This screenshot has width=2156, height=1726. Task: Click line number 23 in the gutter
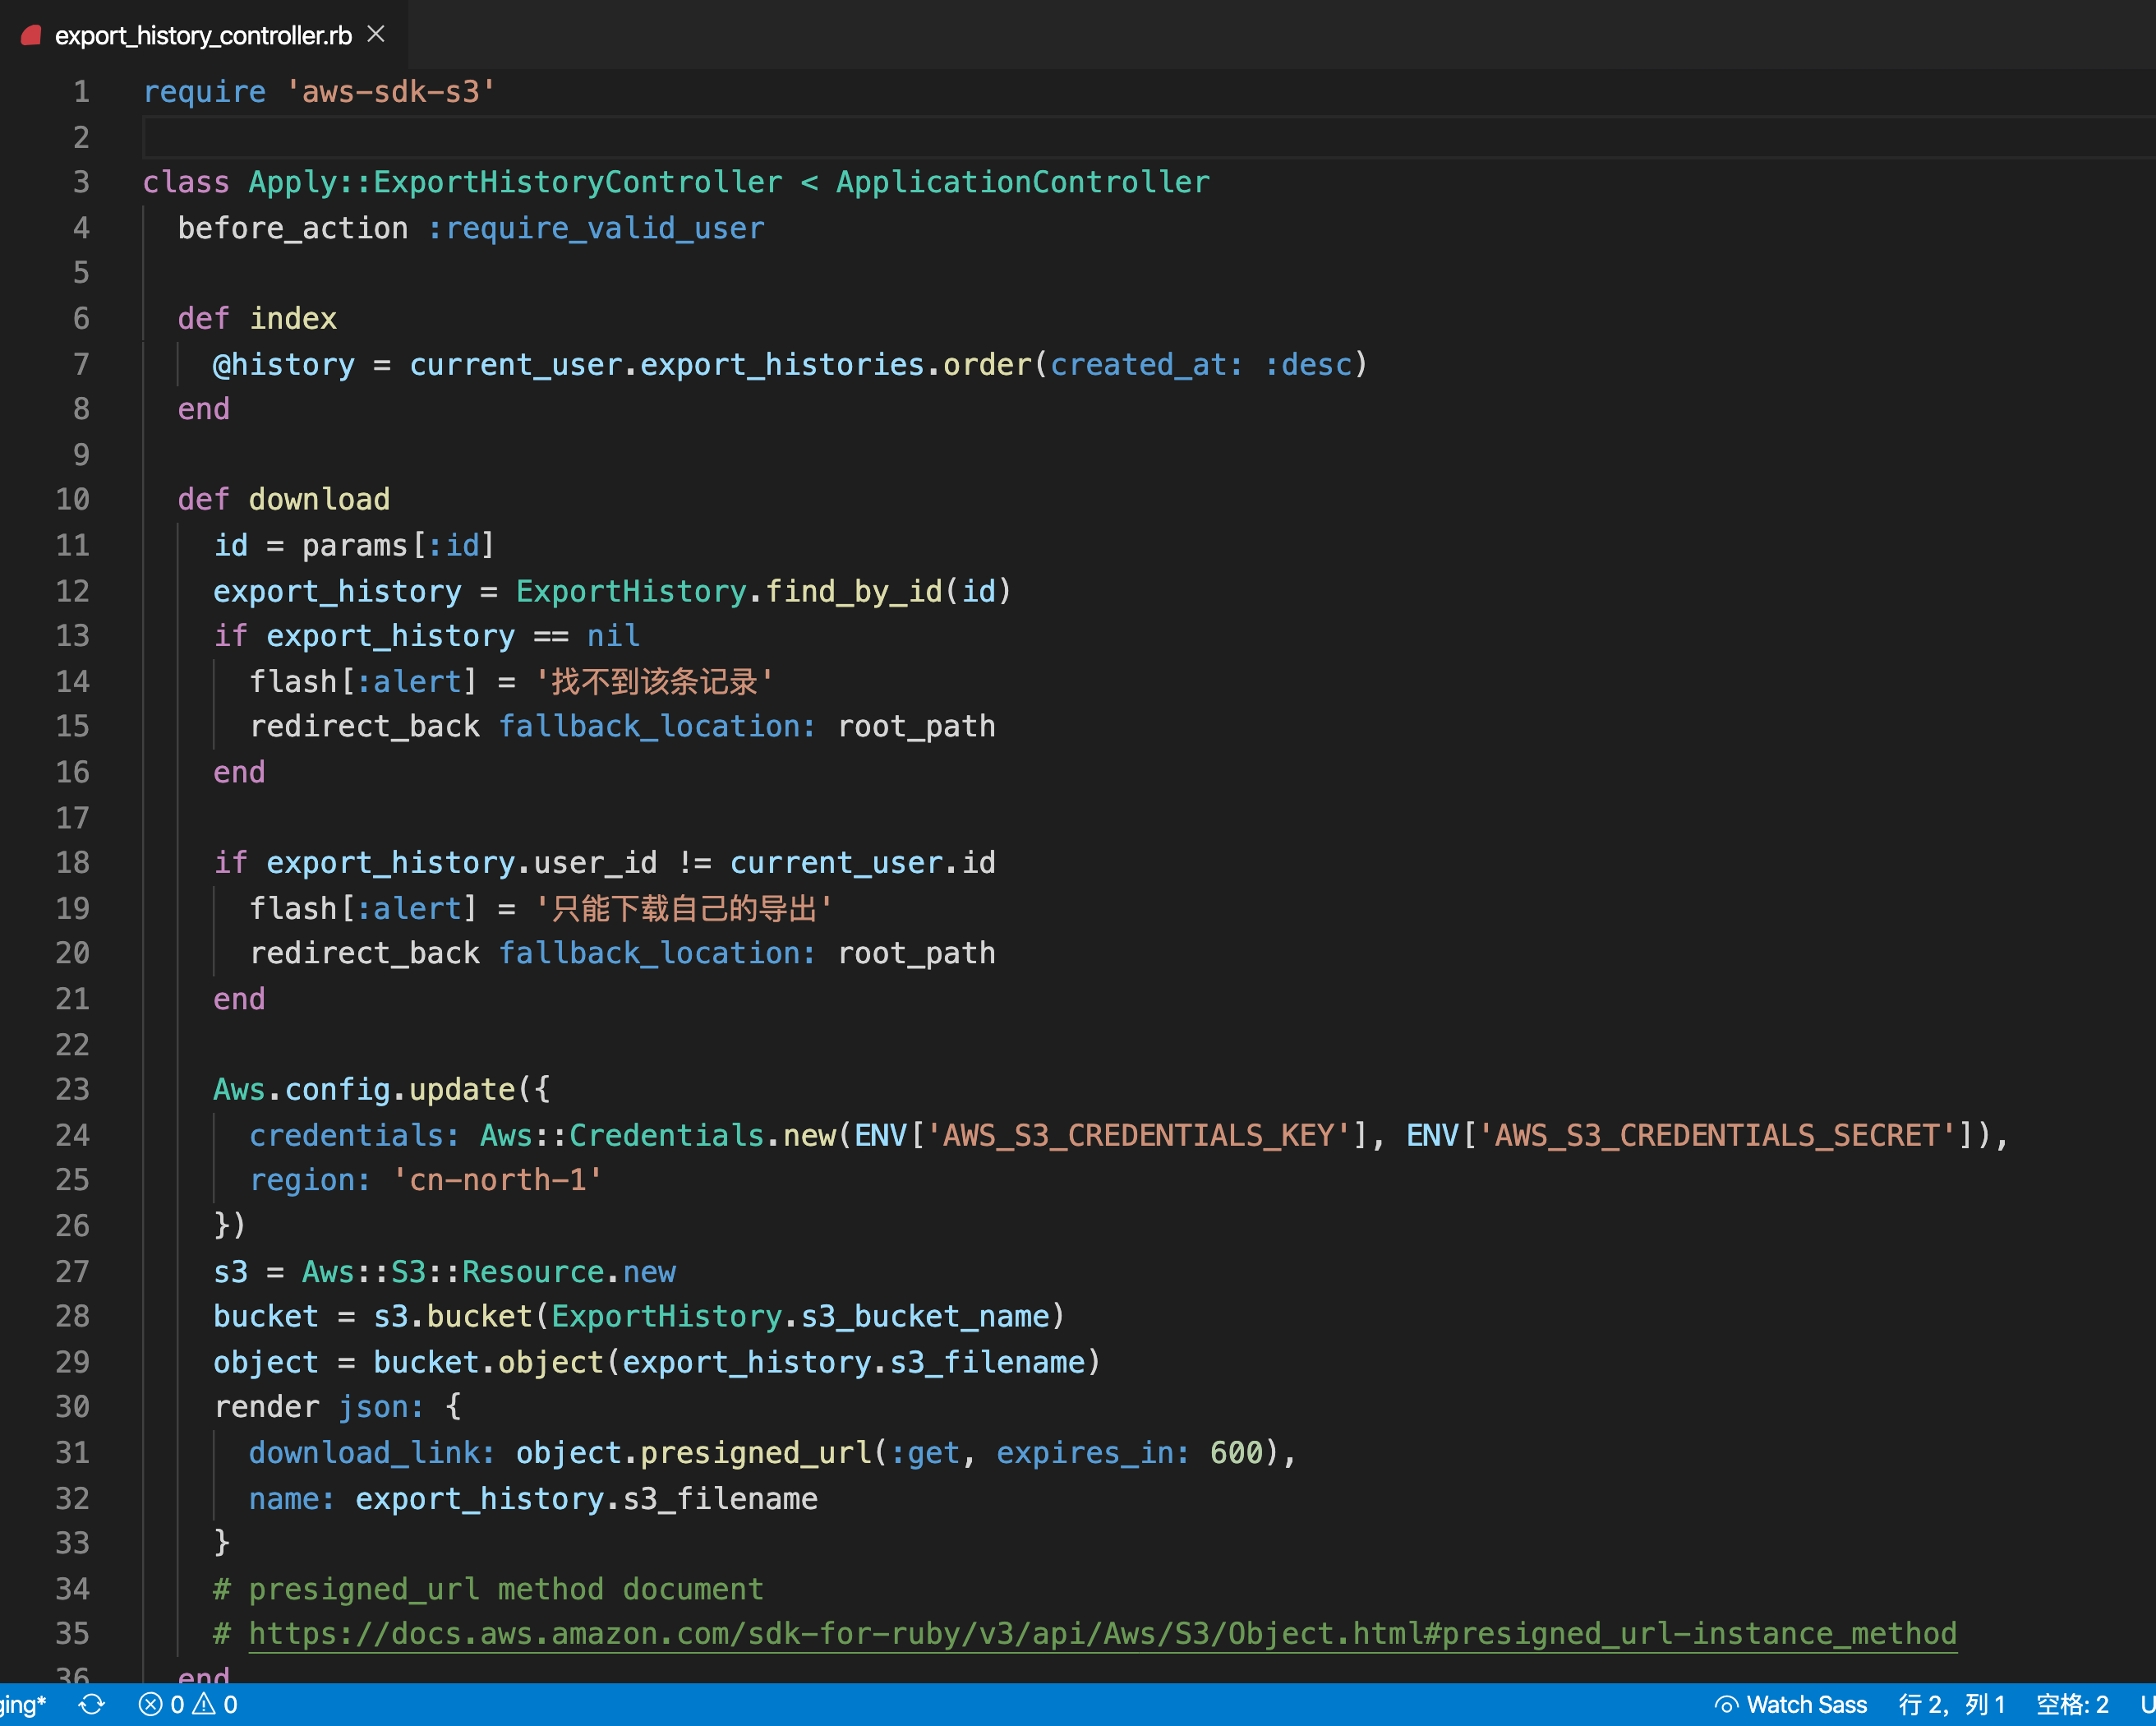[x=72, y=1089]
